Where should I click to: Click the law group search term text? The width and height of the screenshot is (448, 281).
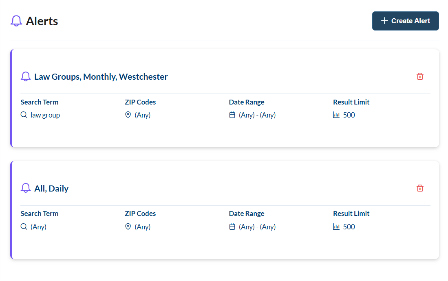(45, 115)
